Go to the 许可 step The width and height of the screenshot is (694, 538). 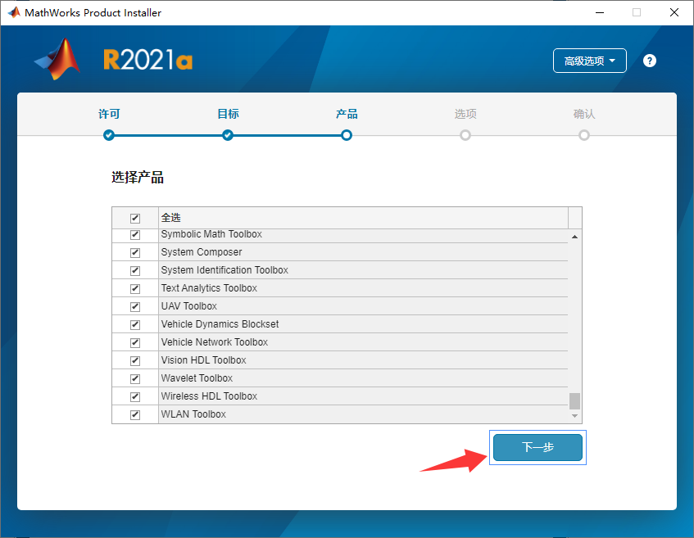109,114
